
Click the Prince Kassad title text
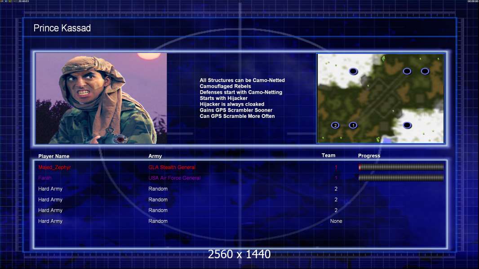62,28
